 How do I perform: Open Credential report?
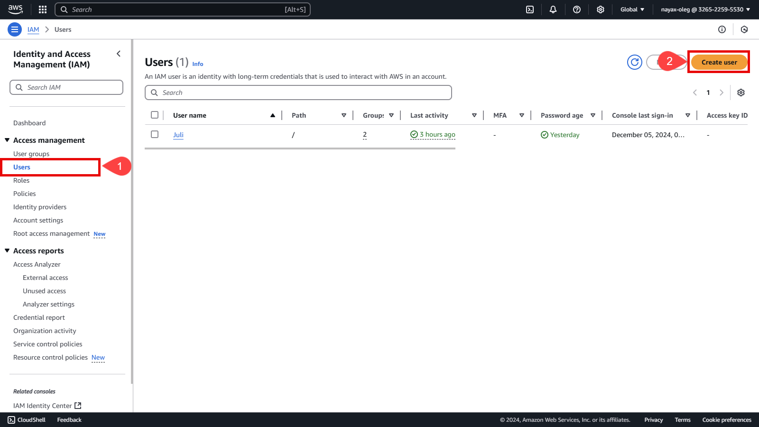pyautogui.click(x=39, y=317)
